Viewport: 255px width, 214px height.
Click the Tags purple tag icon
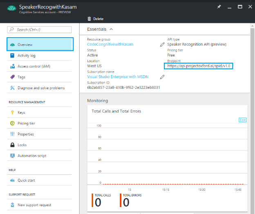13,77
